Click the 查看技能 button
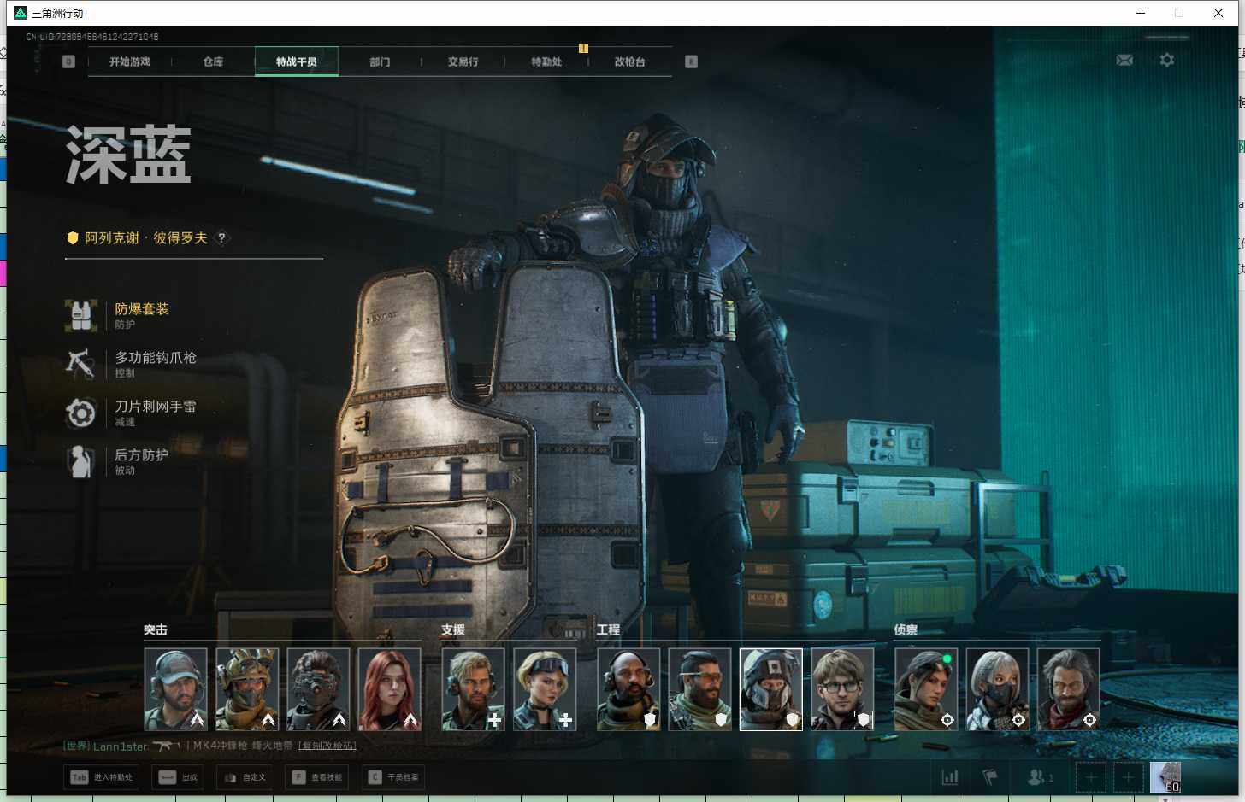 pyautogui.click(x=317, y=777)
